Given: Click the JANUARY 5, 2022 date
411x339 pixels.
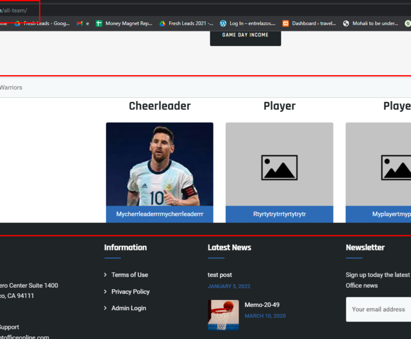Looking at the screenshot, I should point(229,286).
